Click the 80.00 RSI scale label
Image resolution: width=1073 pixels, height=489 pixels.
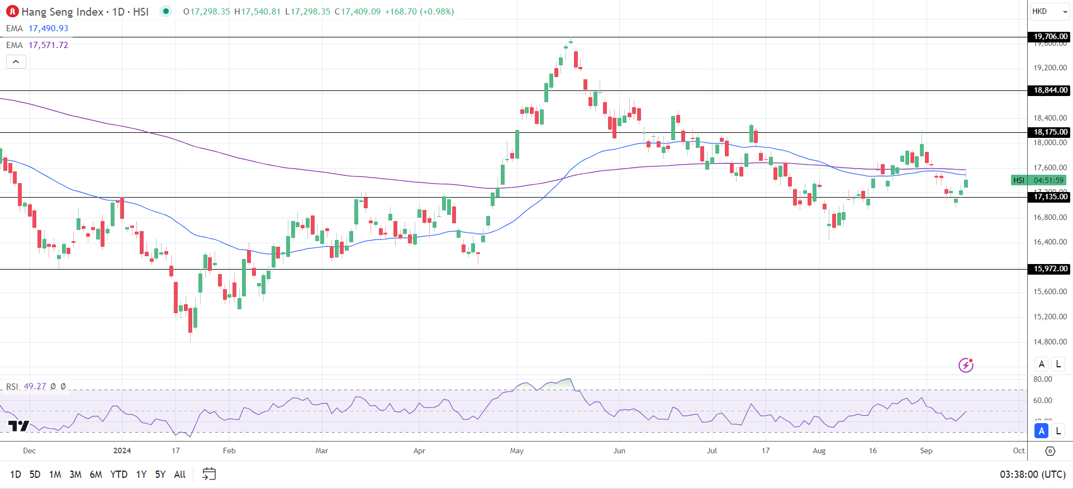[x=1043, y=379]
